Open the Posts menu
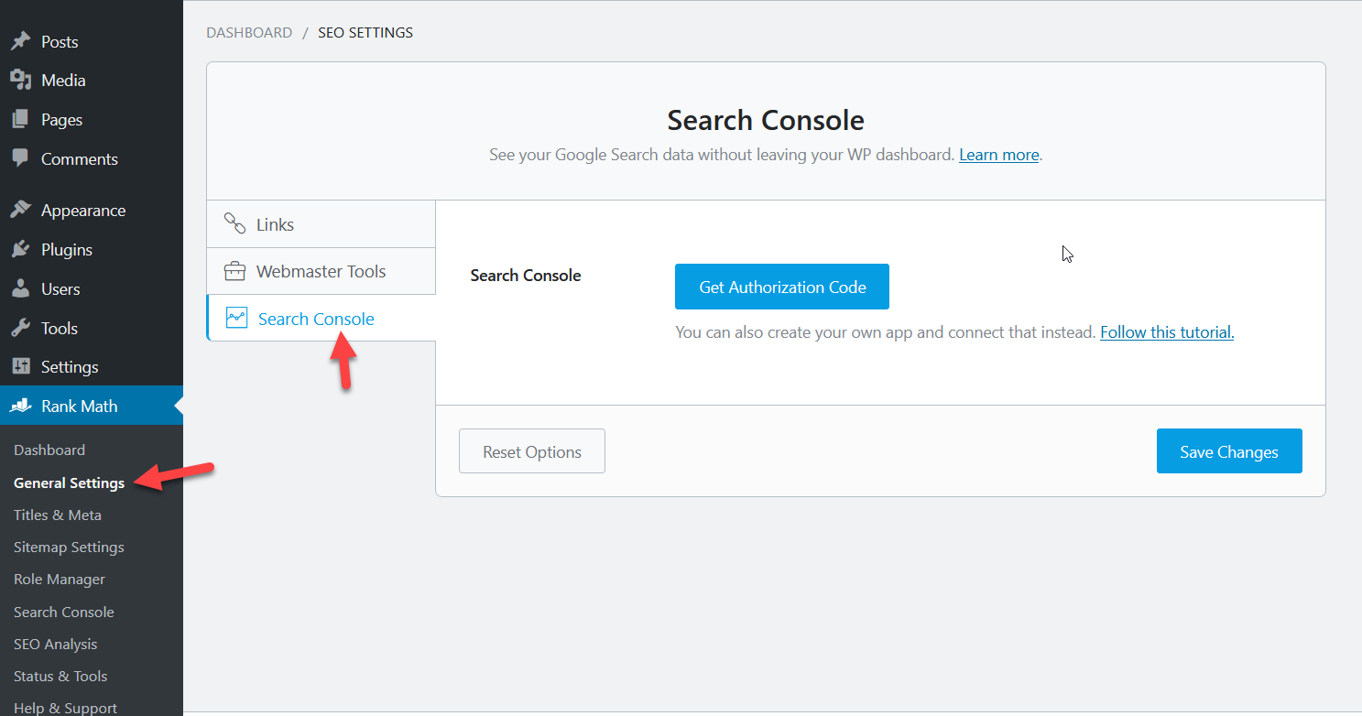 pyautogui.click(x=92, y=41)
